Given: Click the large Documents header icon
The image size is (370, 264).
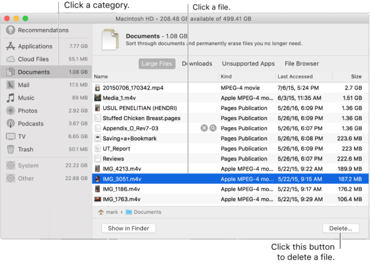Looking at the screenshot, I should 110,39.
